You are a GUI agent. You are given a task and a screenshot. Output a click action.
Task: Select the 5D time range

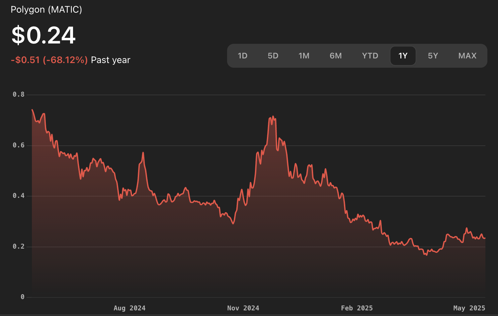[x=273, y=56]
